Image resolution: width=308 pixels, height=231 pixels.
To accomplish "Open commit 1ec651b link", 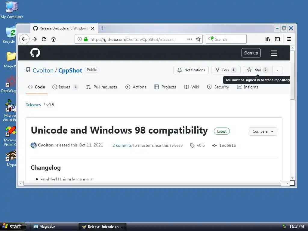I will pyautogui.click(x=224, y=145).
